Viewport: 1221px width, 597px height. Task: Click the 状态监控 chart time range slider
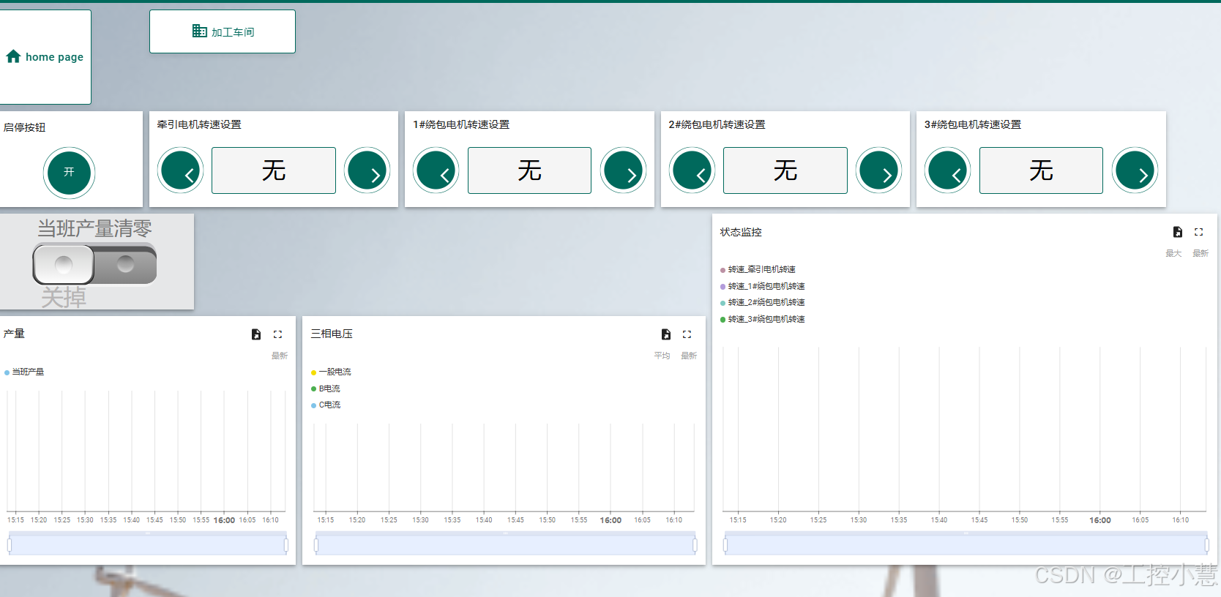click(x=966, y=544)
